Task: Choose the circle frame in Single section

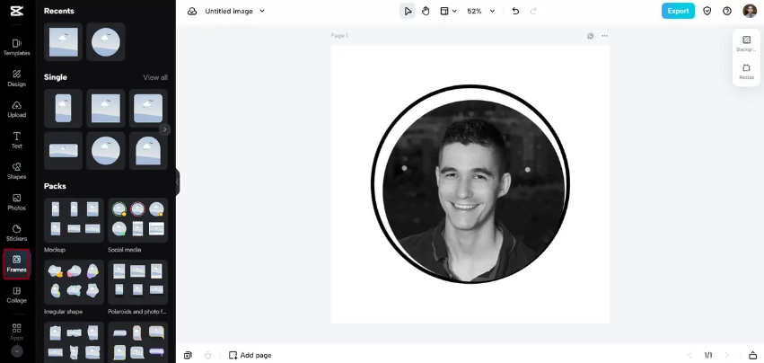Action: tap(106, 150)
